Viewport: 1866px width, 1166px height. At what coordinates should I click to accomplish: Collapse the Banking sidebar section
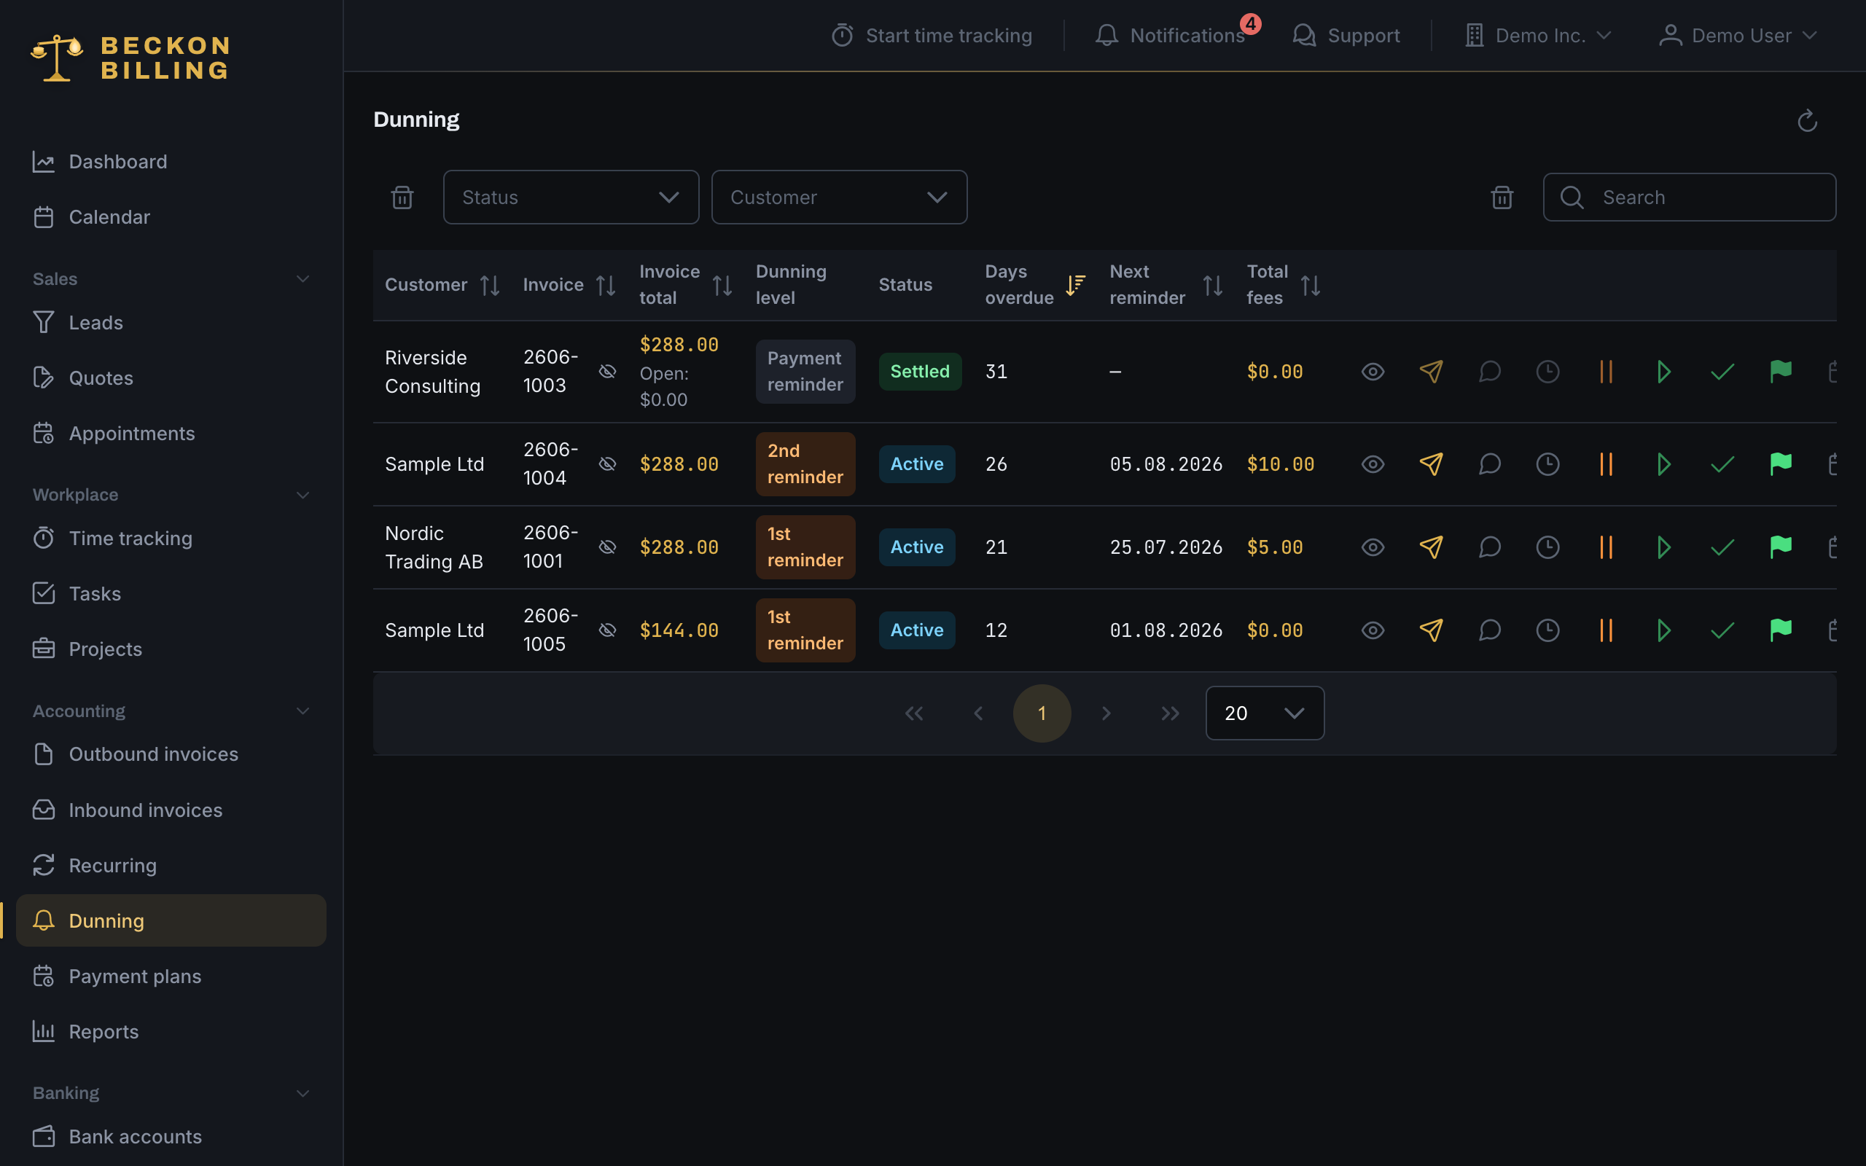pos(171,1094)
